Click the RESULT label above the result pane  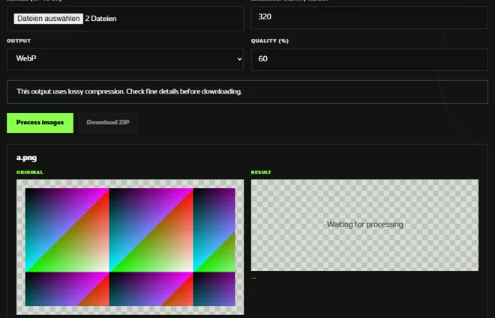click(x=261, y=172)
